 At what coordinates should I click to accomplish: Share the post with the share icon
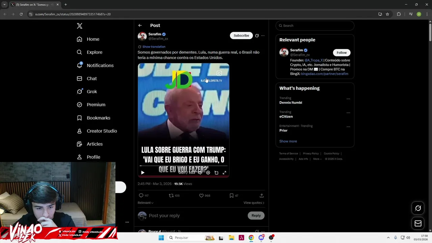[262, 195]
